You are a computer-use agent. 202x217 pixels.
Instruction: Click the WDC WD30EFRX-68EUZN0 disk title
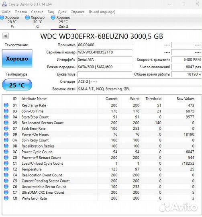tap(102, 36)
